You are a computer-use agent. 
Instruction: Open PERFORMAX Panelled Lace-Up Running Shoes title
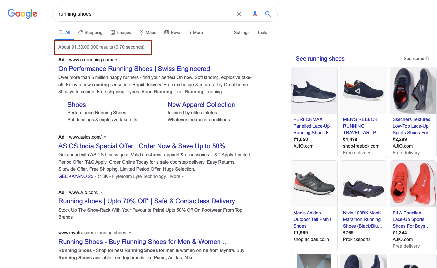(313, 126)
